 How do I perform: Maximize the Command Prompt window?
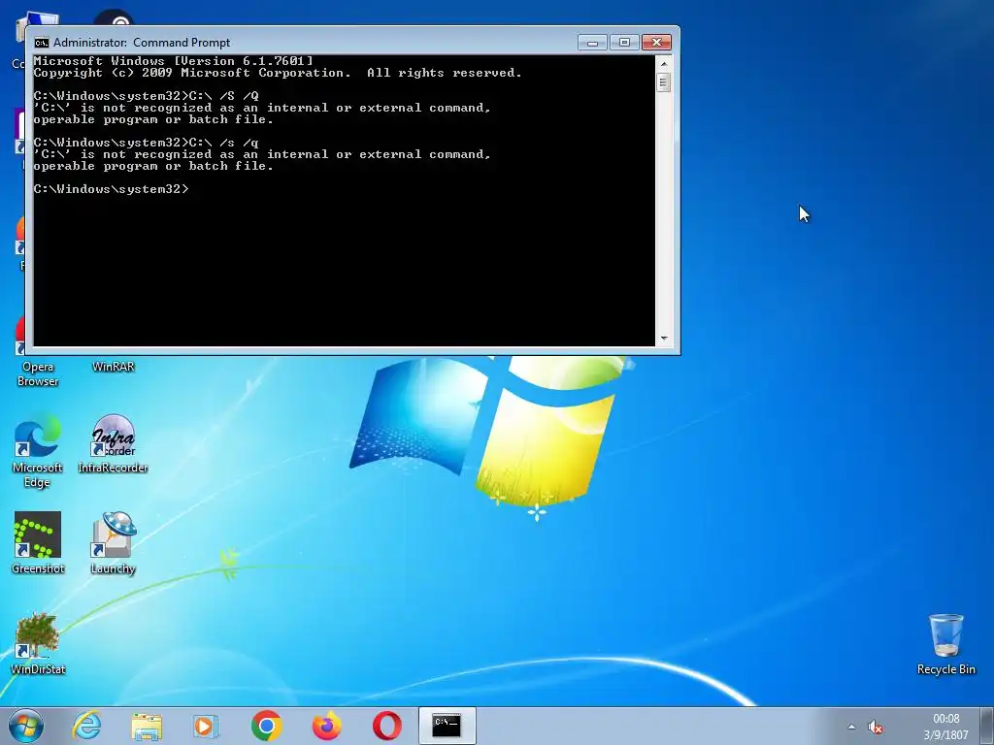point(624,43)
